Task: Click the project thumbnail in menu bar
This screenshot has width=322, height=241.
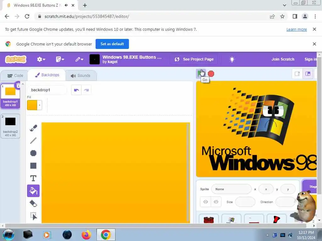Action: (x=95, y=59)
